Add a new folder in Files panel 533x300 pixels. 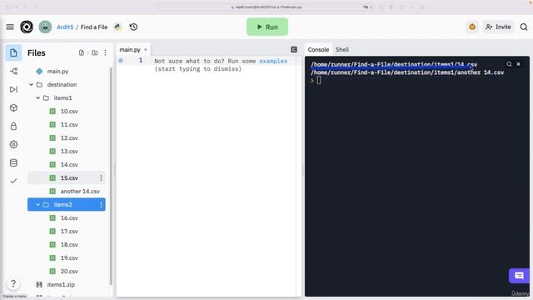[x=94, y=52]
